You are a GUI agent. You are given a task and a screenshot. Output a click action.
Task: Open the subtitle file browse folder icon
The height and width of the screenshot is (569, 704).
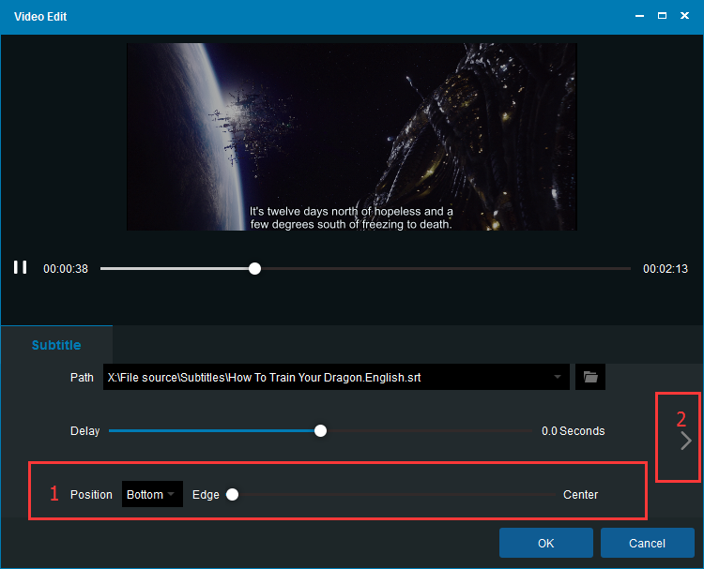click(590, 377)
